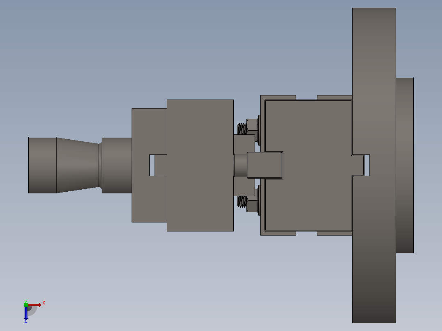
Task: Select the lower threaded spring stud
Action: (242, 202)
